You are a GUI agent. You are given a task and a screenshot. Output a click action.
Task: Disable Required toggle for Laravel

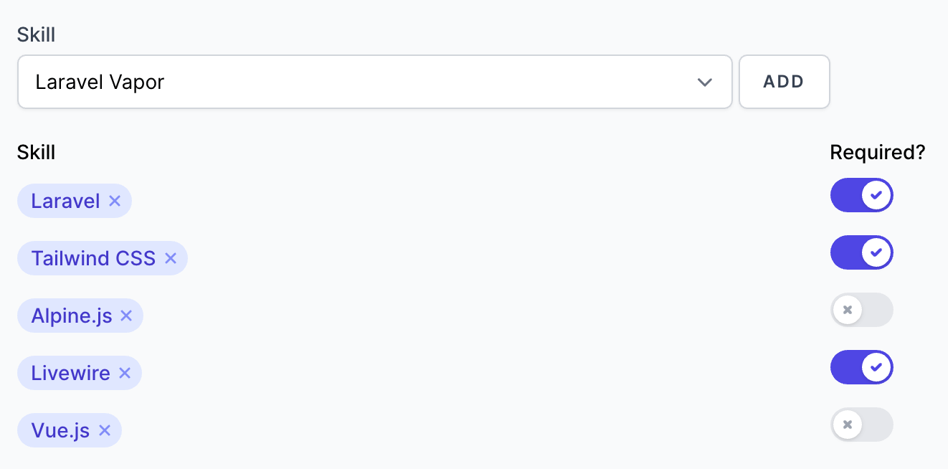pos(862,195)
